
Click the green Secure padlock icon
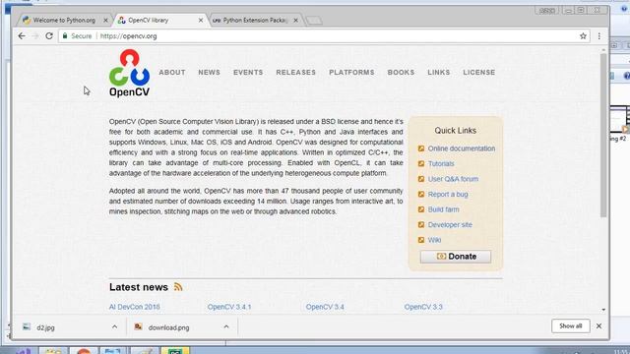pyautogui.click(x=65, y=36)
